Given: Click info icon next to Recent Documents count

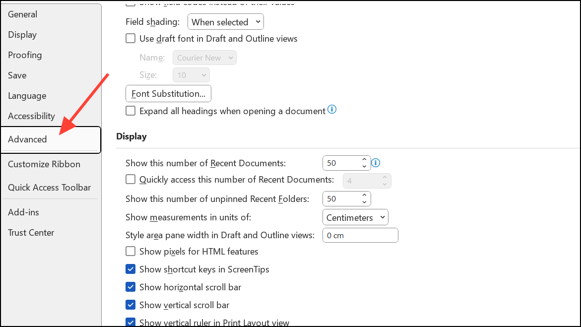Looking at the screenshot, I should [x=376, y=163].
